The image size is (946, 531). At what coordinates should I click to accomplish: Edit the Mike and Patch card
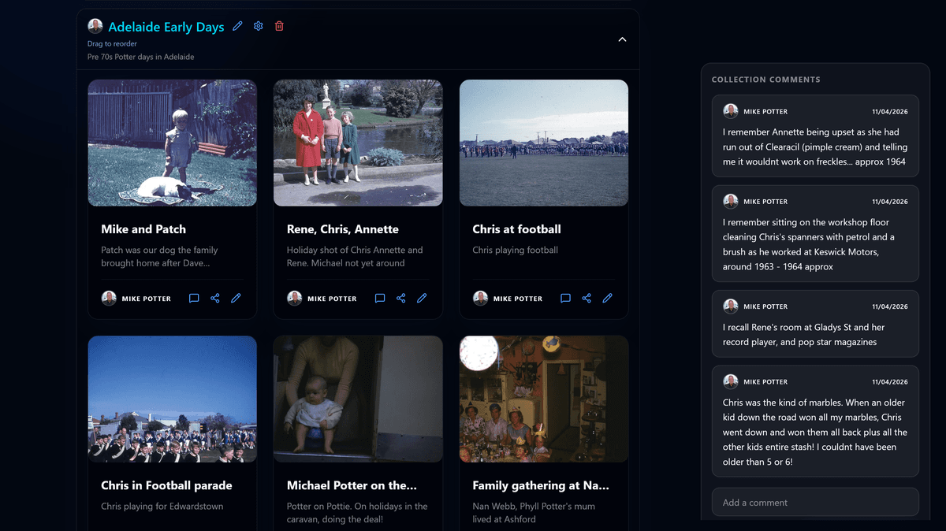236,299
